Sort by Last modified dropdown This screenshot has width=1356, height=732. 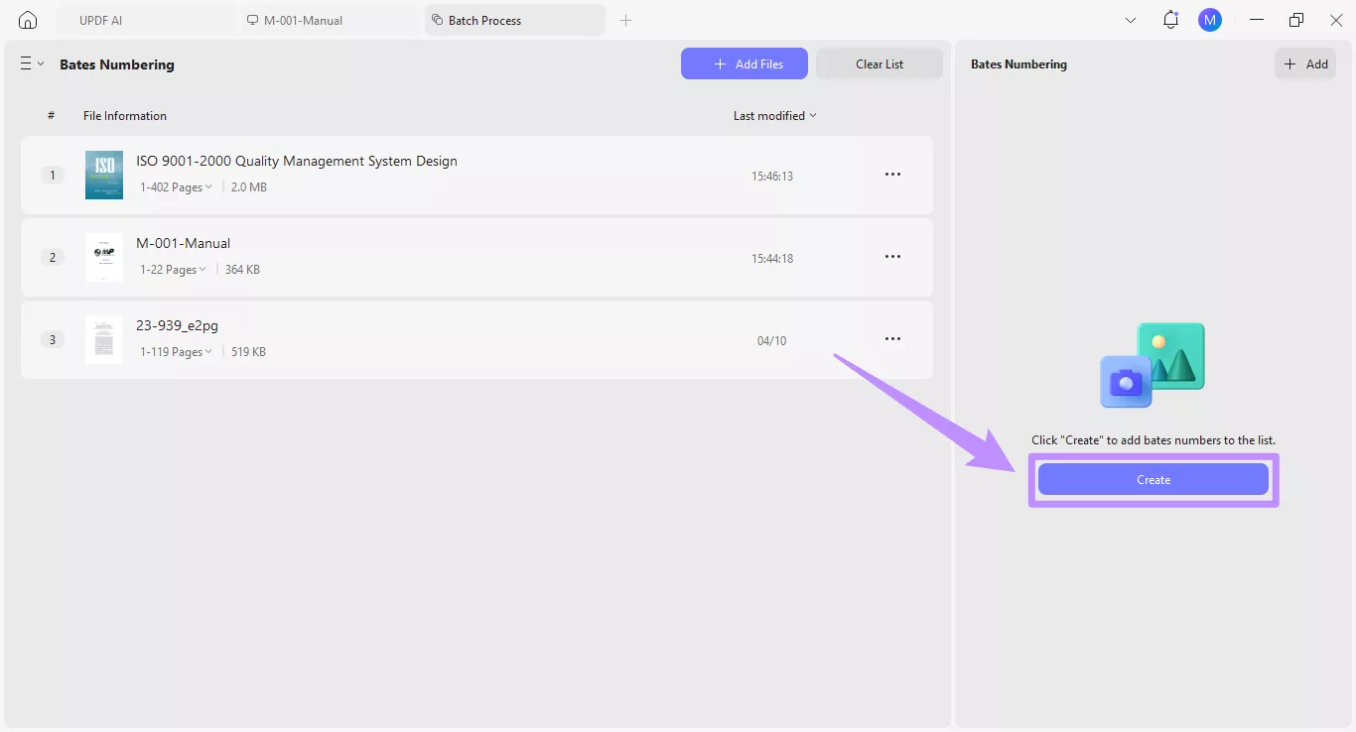774,116
